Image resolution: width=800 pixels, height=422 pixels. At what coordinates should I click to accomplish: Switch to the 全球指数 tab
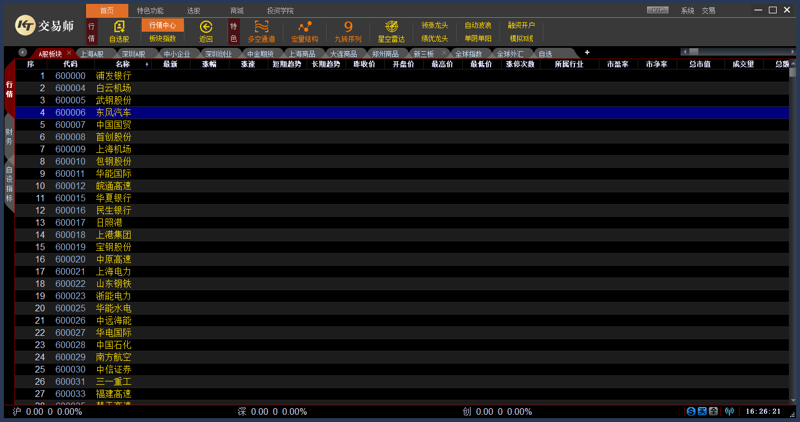pyautogui.click(x=469, y=54)
